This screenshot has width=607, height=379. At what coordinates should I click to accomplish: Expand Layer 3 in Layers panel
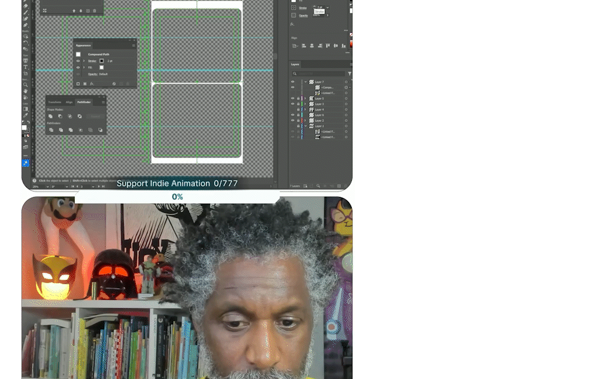(x=305, y=104)
